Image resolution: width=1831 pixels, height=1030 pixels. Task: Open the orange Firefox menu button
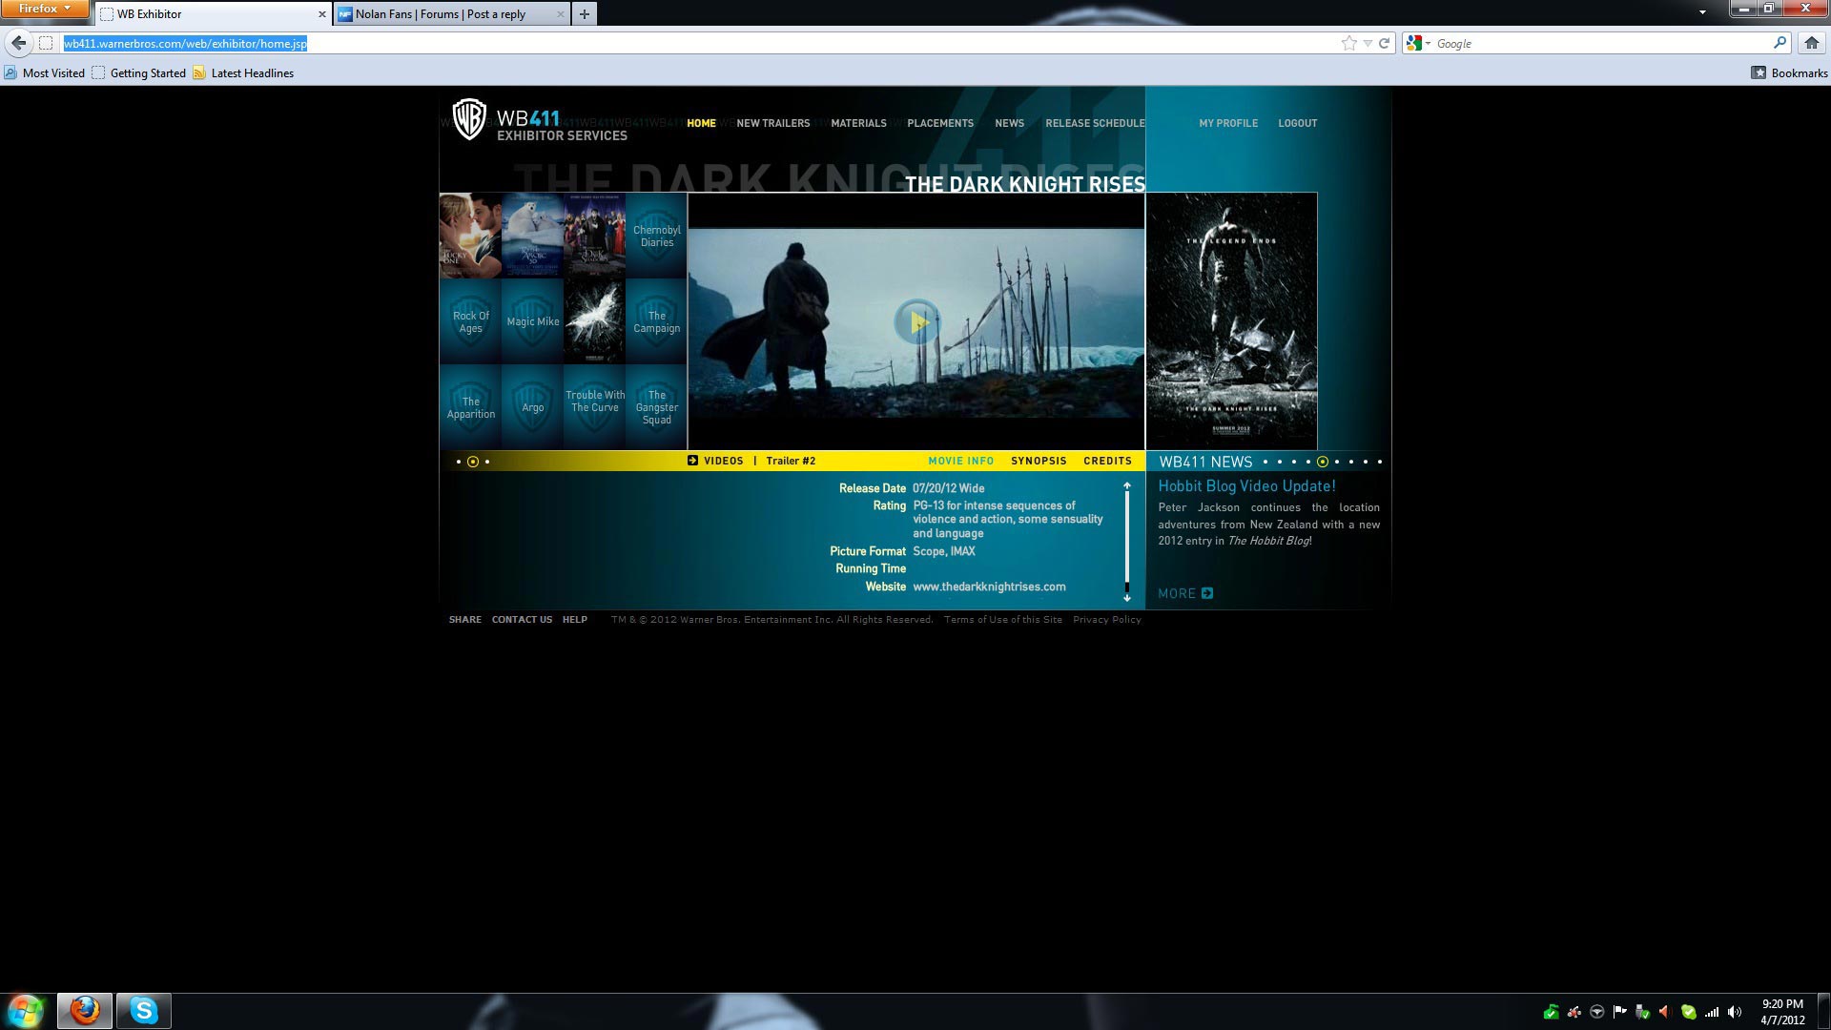pyautogui.click(x=45, y=9)
